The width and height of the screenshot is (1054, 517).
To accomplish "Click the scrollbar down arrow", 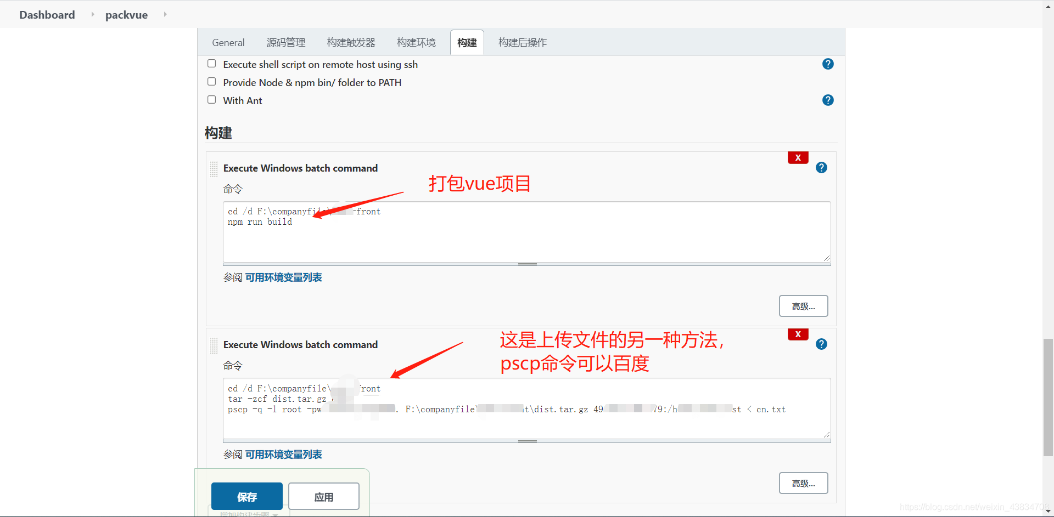I will pyautogui.click(x=1049, y=512).
